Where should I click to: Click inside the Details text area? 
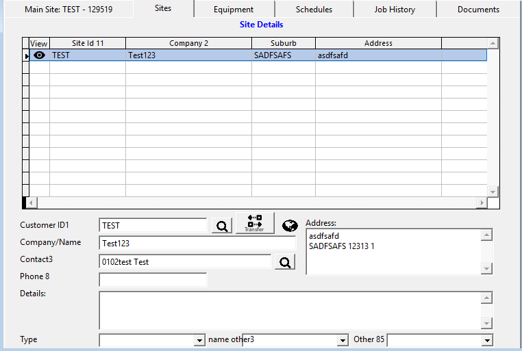288,310
